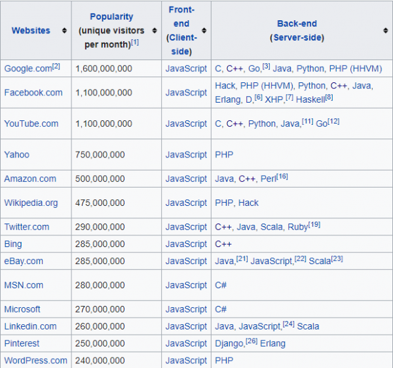Click JavaScript front-end link in Bing row
This screenshot has height=368, width=393.
tap(186, 244)
